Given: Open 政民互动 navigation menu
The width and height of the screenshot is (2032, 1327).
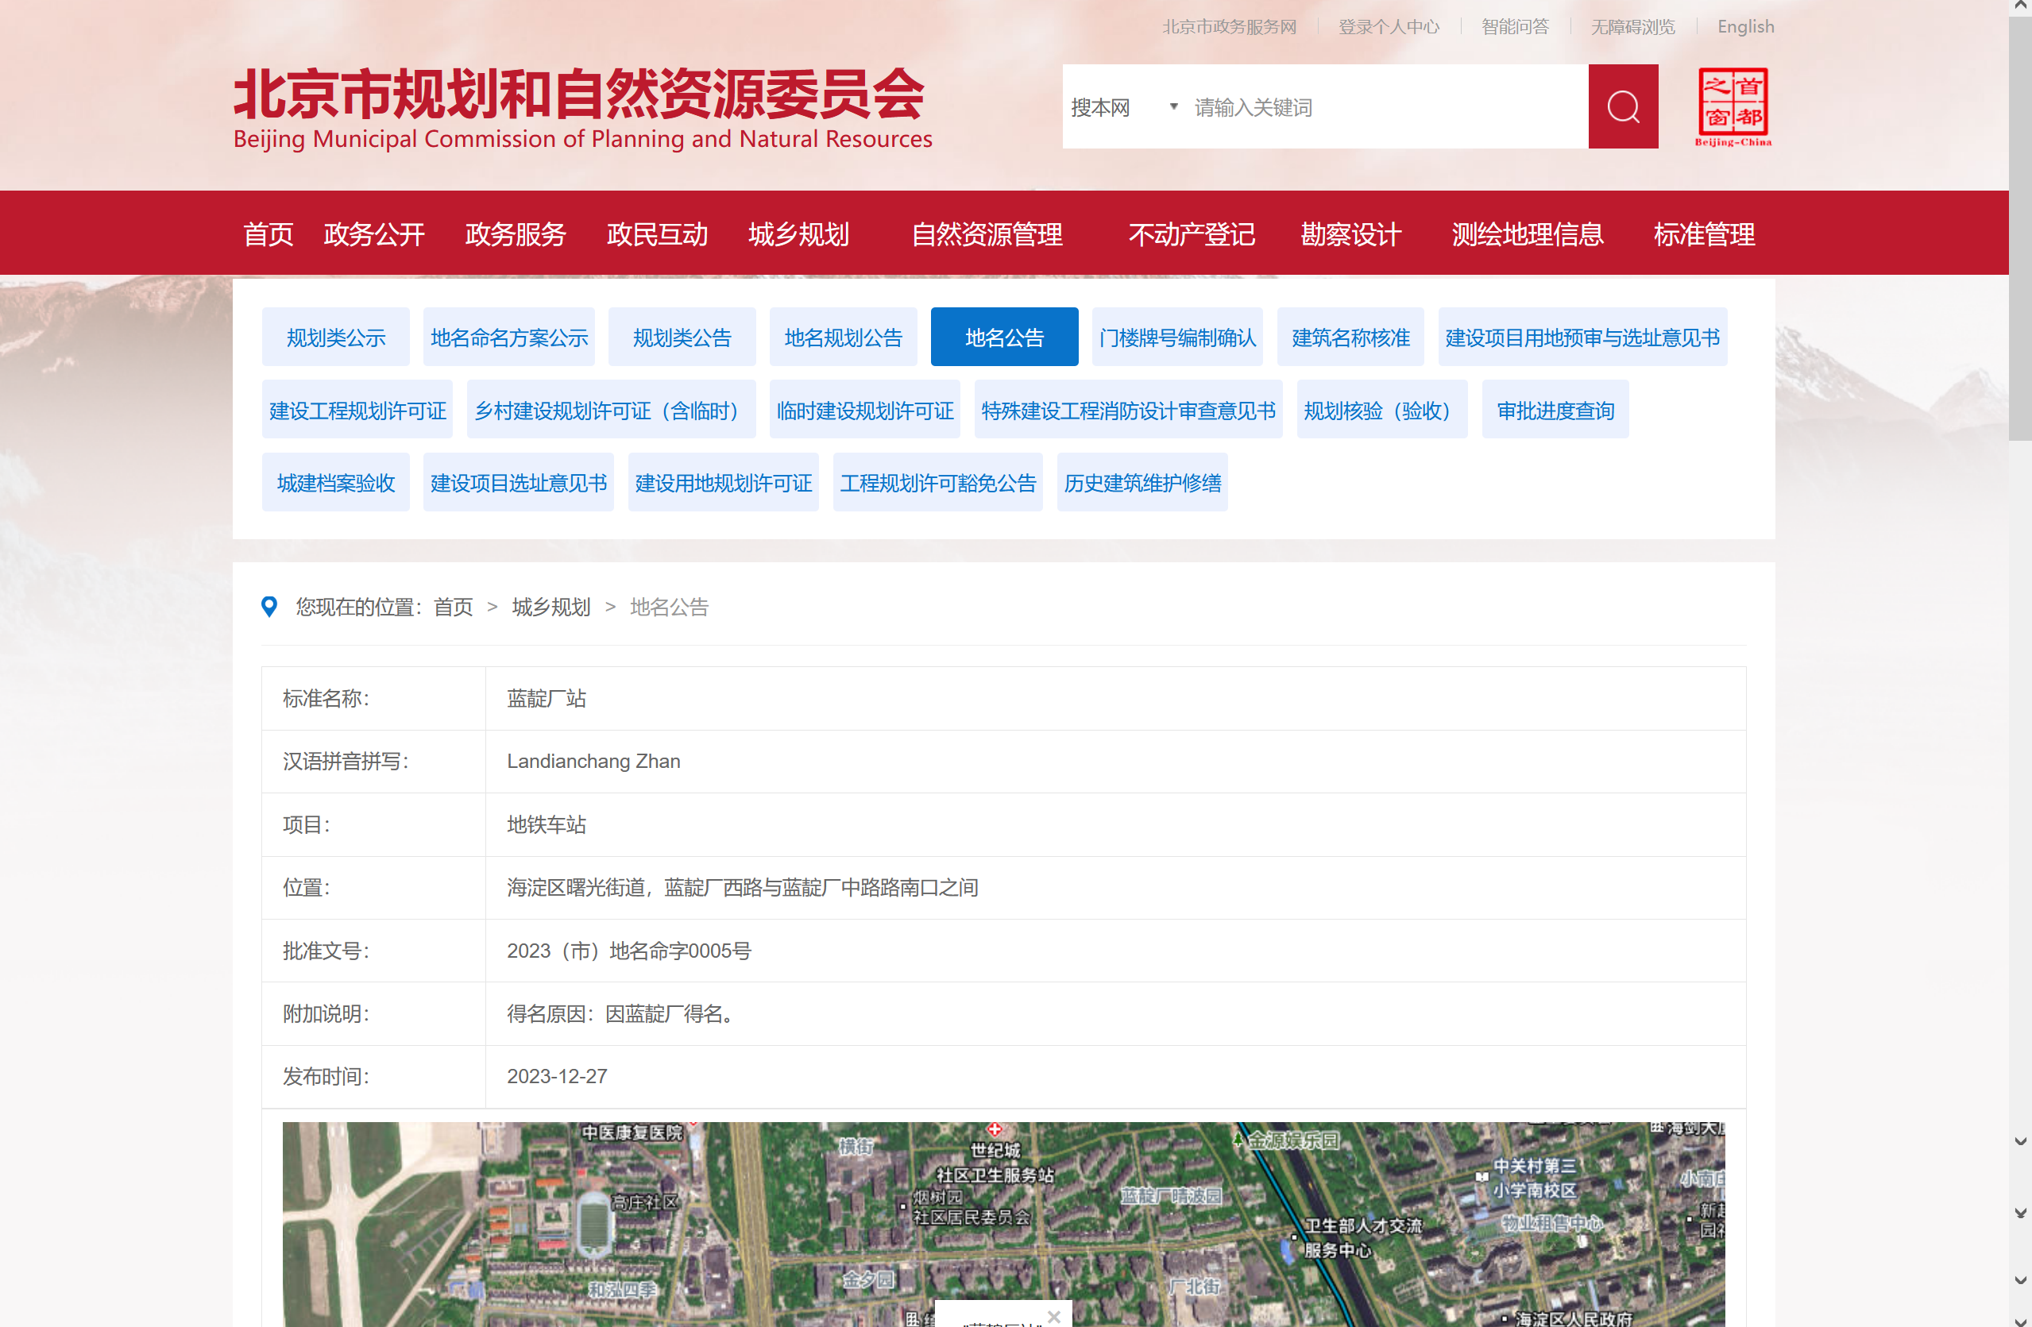Looking at the screenshot, I should [658, 233].
